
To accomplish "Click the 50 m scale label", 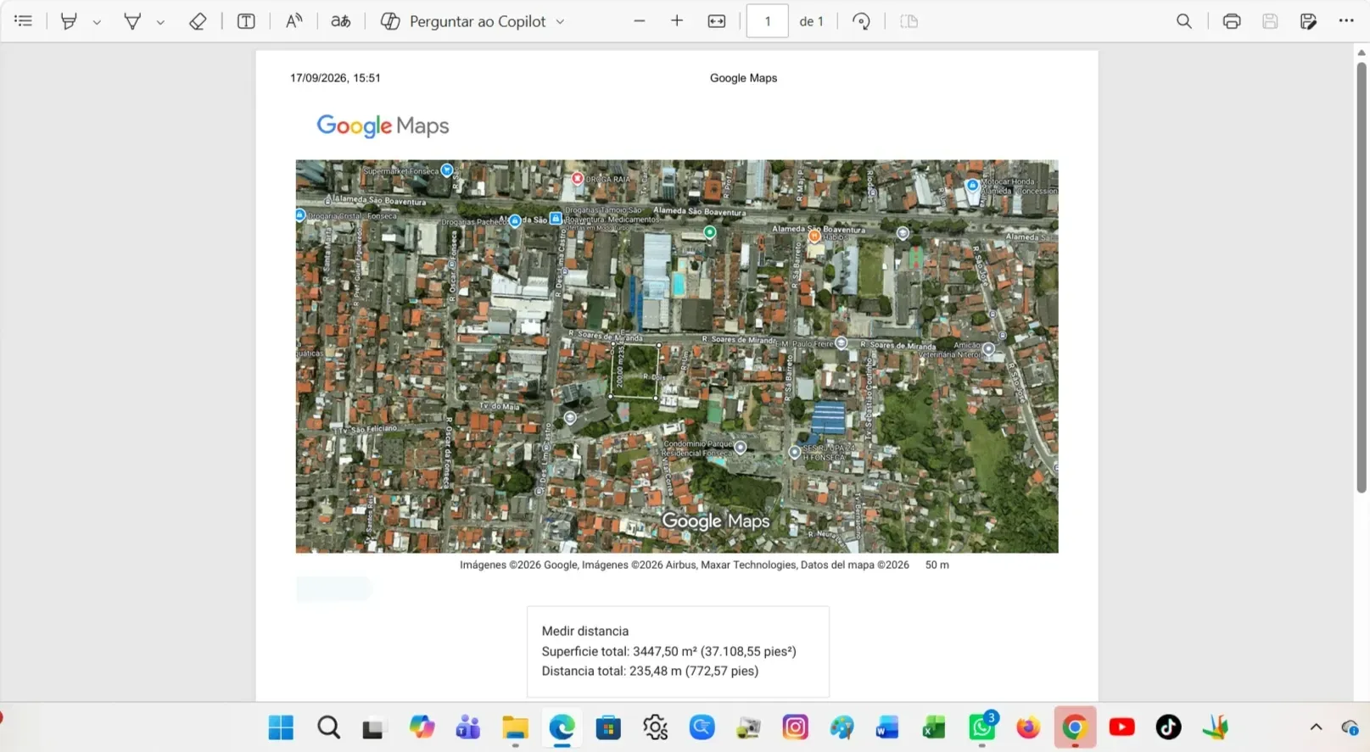I will [937, 565].
